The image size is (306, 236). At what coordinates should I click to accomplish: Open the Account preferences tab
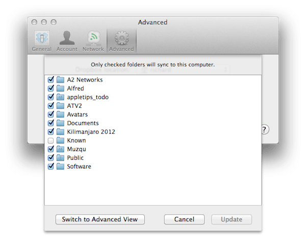coord(67,41)
